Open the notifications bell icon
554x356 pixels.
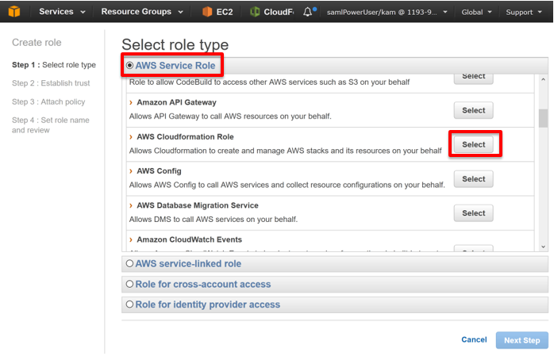308,12
